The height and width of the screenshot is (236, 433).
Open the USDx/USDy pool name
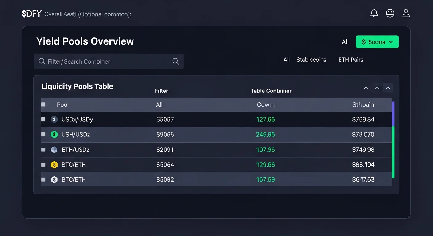point(77,120)
